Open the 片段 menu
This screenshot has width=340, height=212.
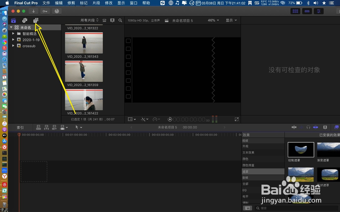(x=96, y=3)
